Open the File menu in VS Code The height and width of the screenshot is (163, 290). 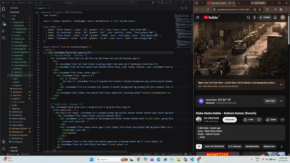point(8,3)
